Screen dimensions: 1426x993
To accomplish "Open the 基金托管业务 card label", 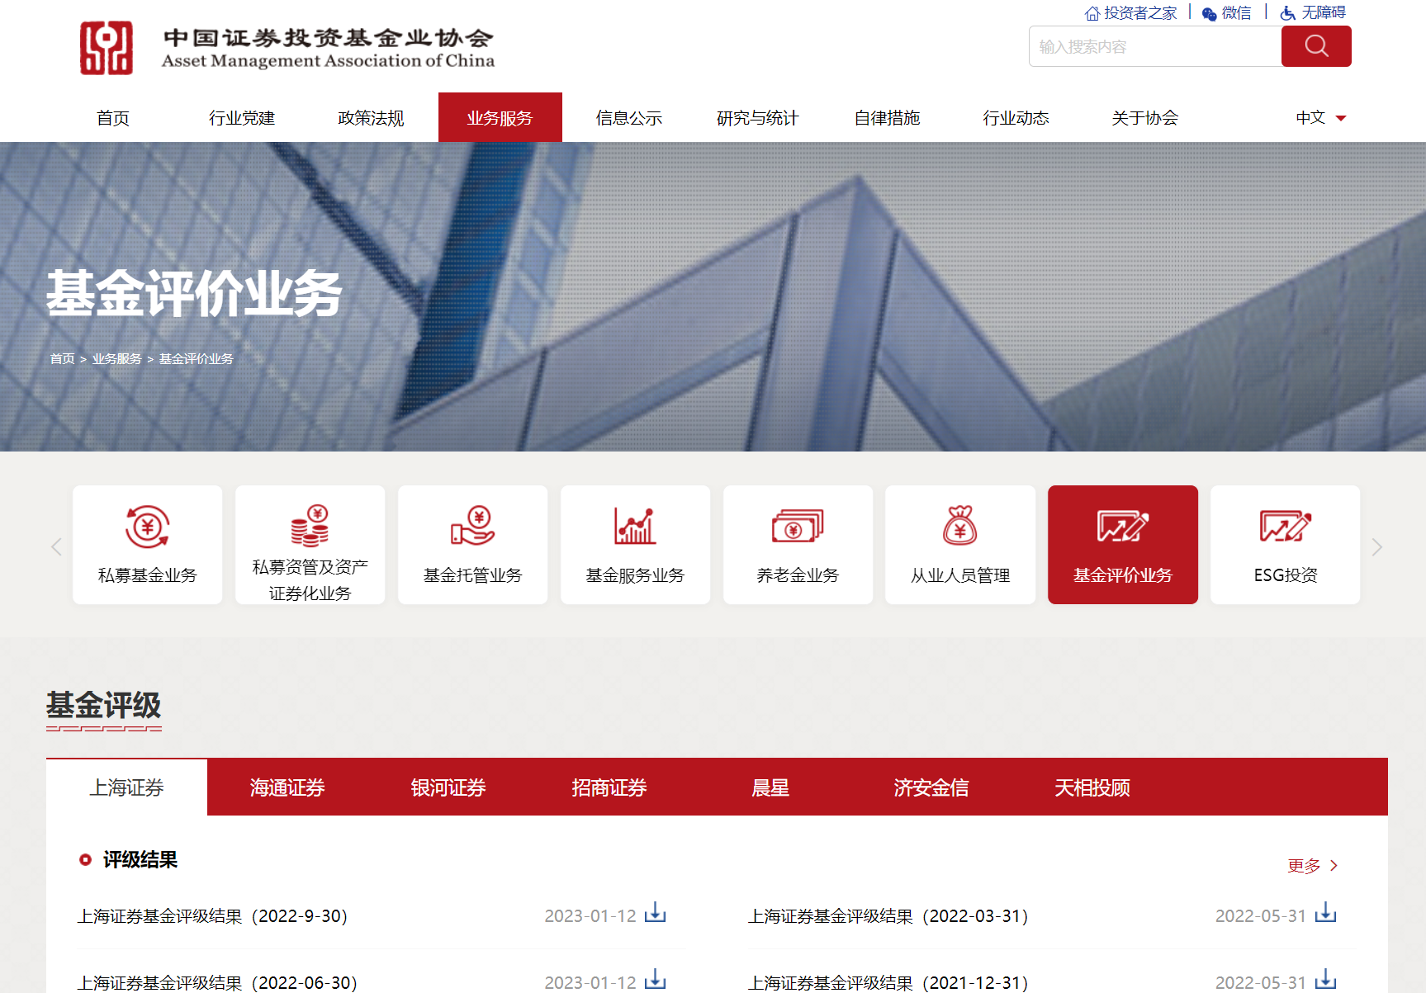I will [x=473, y=575].
